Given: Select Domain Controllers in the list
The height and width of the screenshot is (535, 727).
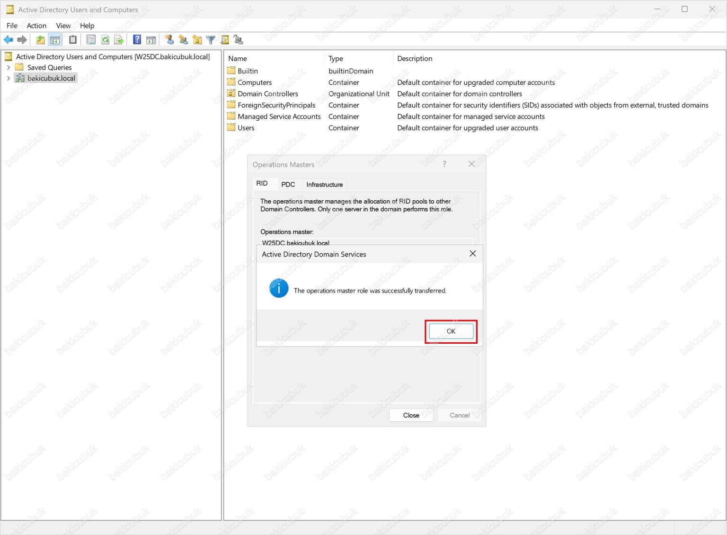Looking at the screenshot, I should [268, 93].
